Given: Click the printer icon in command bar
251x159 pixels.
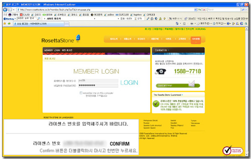Looking at the screenshot, I should point(192,23).
